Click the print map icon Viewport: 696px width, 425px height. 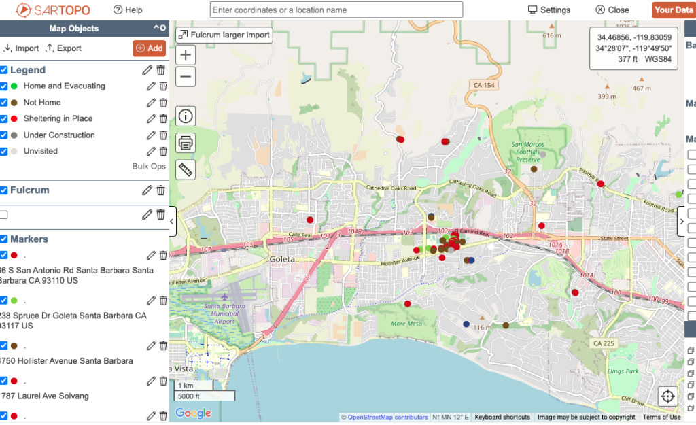click(x=186, y=143)
